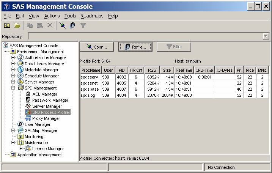Collapse the SPD Management tree node

tap(13, 88)
